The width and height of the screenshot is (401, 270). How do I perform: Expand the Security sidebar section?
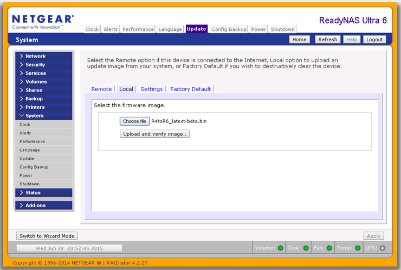click(x=44, y=65)
